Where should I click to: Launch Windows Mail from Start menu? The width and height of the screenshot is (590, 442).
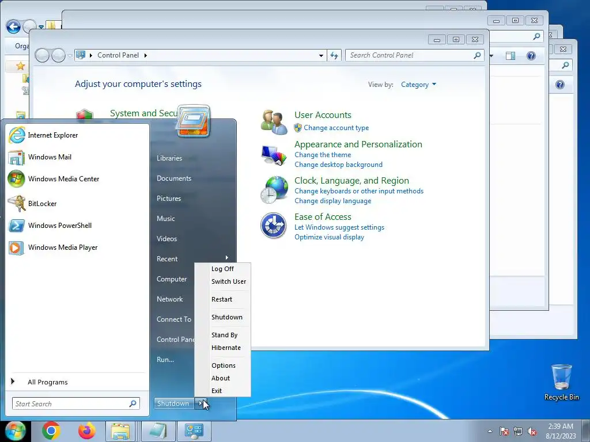coord(40,157)
